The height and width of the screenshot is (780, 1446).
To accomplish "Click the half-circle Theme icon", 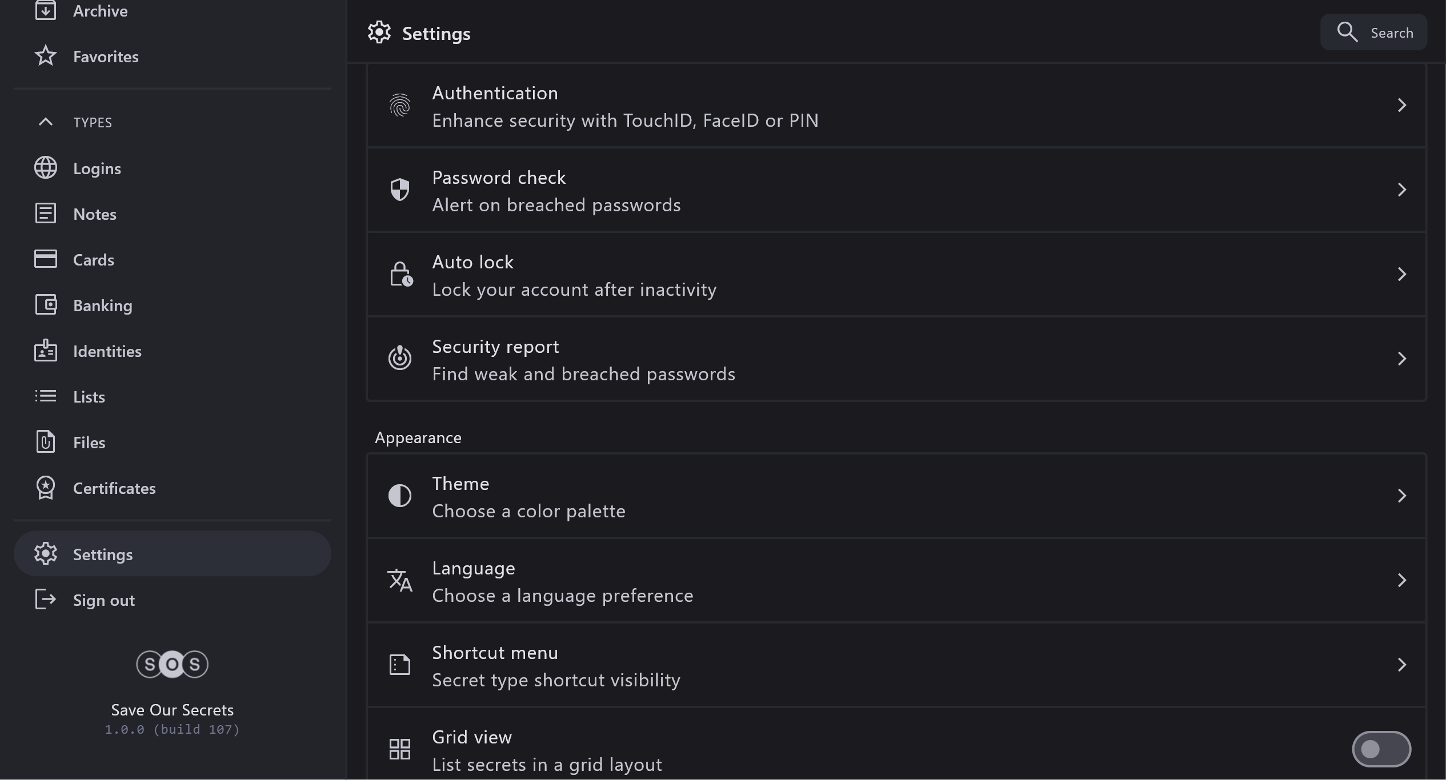I will pos(400,496).
